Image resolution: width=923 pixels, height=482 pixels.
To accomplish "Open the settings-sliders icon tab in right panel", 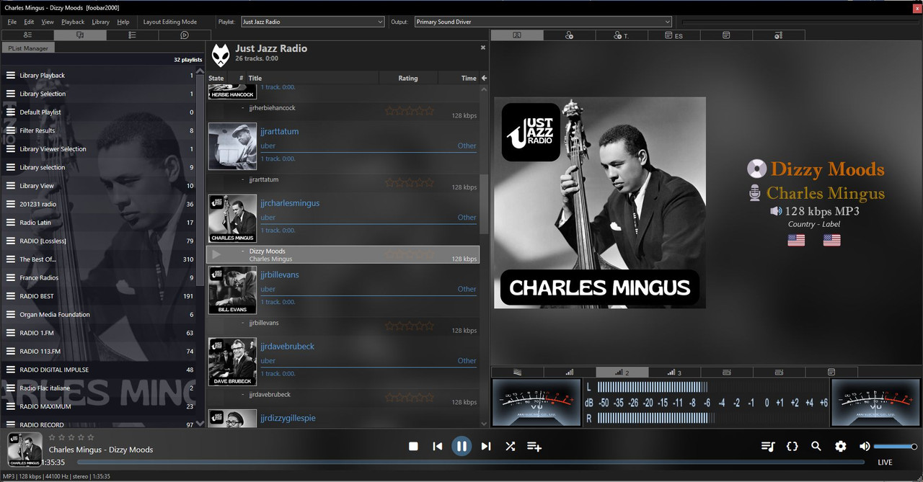I will 778,35.
